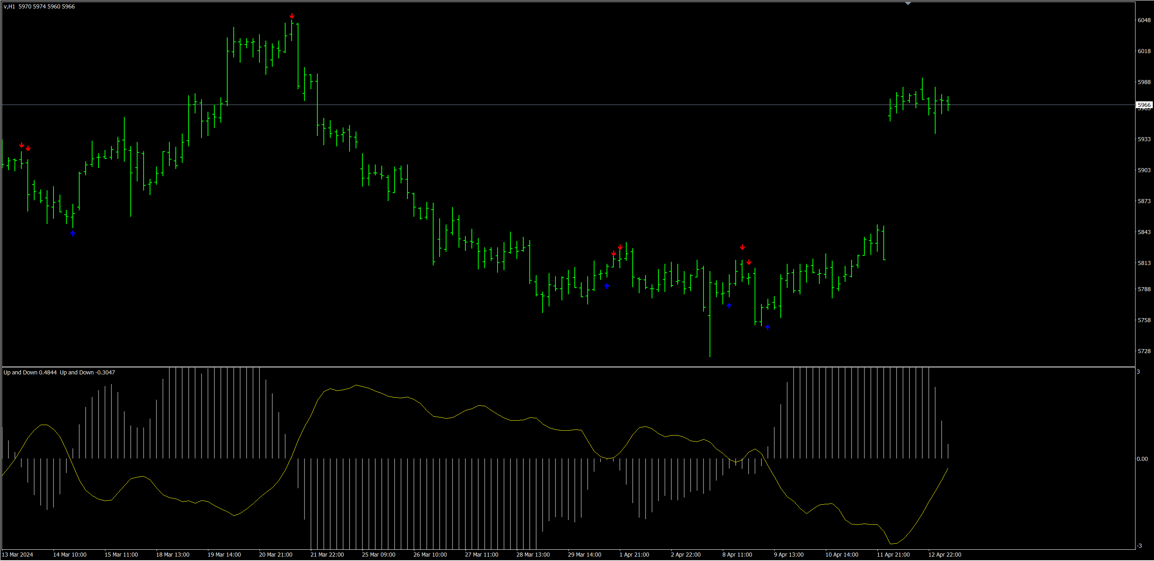The image size is (1154, 561).
Task: Click the blue up arrow under the 8 Apr bars
Action: pyautogui.click(x=729, y=306)
